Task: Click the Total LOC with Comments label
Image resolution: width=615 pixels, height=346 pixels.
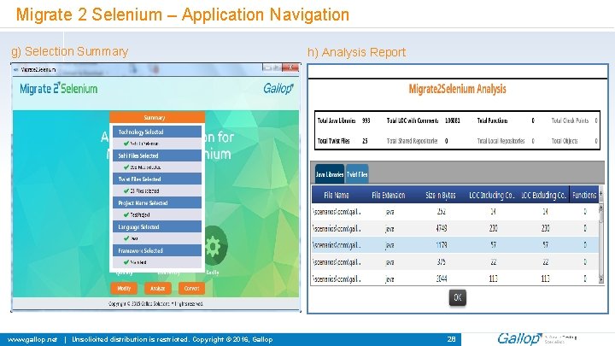Action: (x=413, y=120)
